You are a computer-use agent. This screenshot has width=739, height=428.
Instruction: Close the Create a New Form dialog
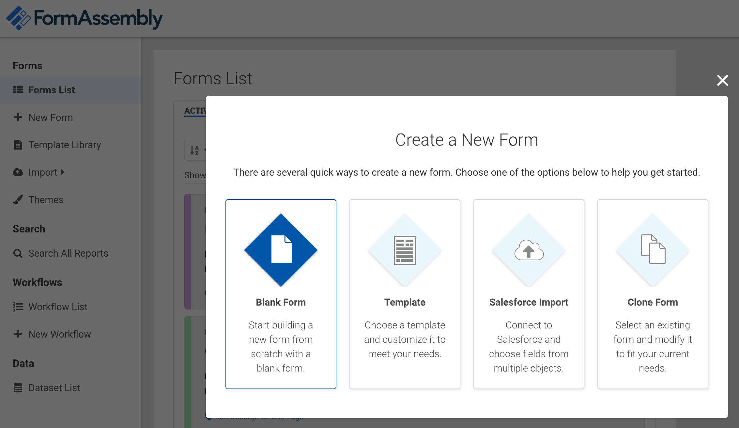click(x=722, y=80)
